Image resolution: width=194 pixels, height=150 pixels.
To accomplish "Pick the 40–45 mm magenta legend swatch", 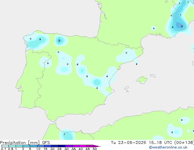I will point(83,146).
